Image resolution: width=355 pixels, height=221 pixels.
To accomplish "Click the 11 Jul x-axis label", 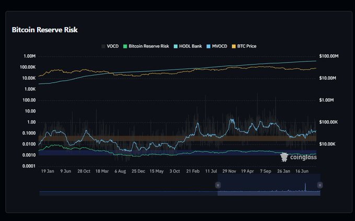I will (x=211, y=171).
